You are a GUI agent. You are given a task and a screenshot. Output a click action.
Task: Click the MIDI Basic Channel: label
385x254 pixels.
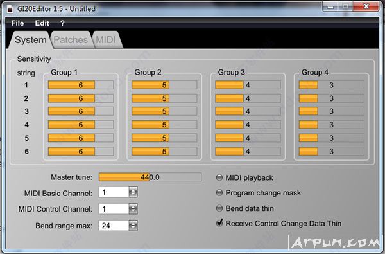[x=58, y=193]
